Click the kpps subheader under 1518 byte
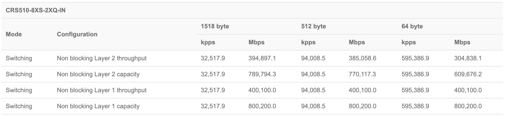 (208, 42)
